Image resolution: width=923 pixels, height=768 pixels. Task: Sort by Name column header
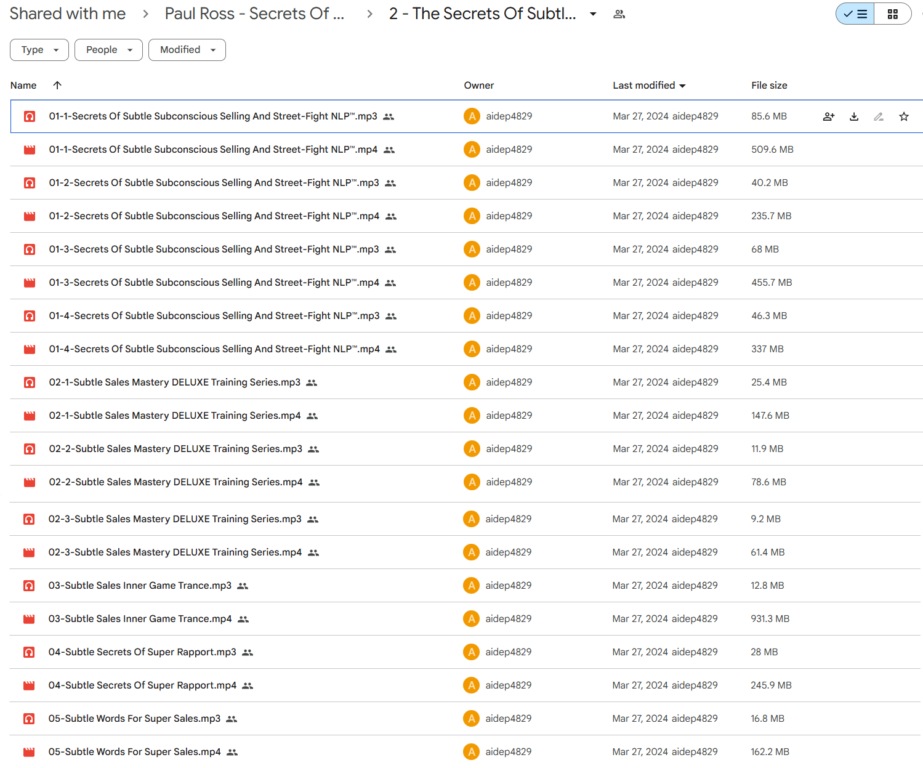pyautogui.click(x=23, y=86)
